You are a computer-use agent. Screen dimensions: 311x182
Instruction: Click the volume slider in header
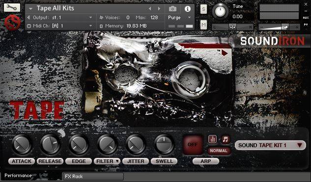click(x=279, y=27)
